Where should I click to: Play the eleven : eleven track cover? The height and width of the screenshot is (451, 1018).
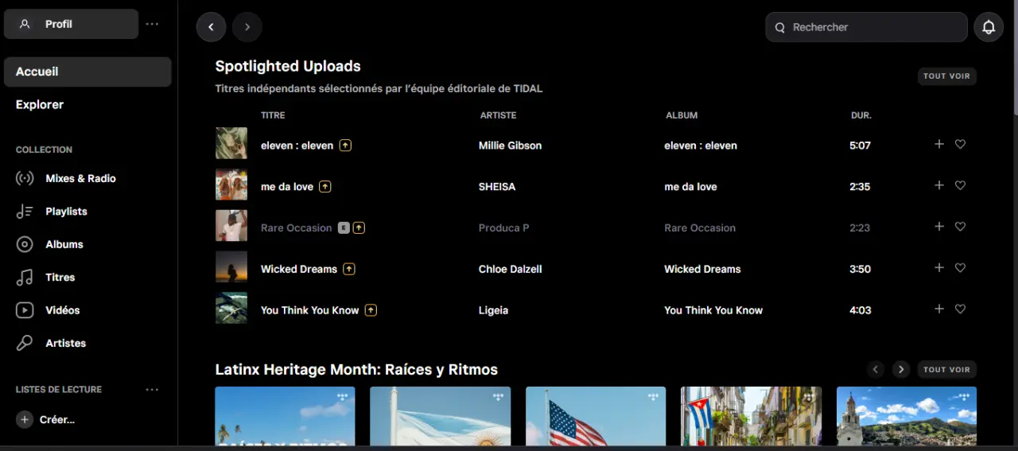[x=231, y=143]
